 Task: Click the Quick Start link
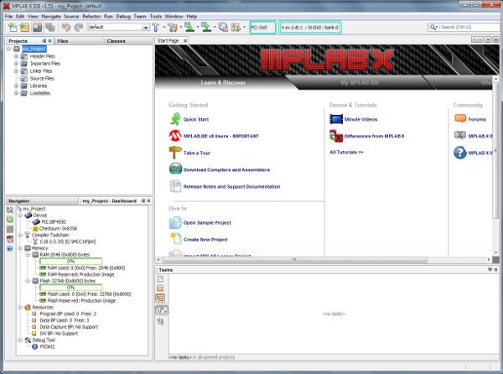196,119
